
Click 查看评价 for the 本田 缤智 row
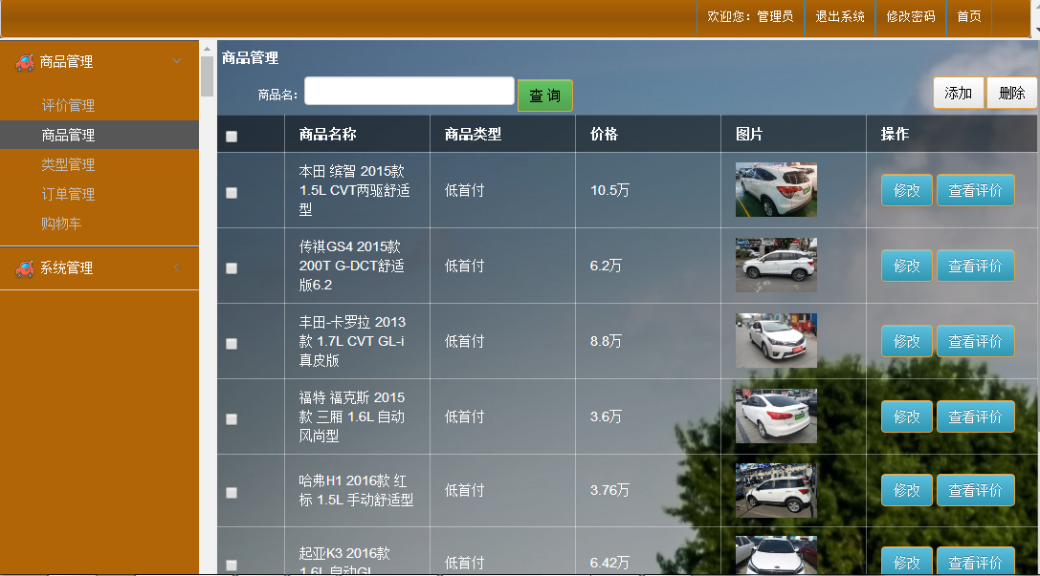pyautogui.click(x=975, y=191)
